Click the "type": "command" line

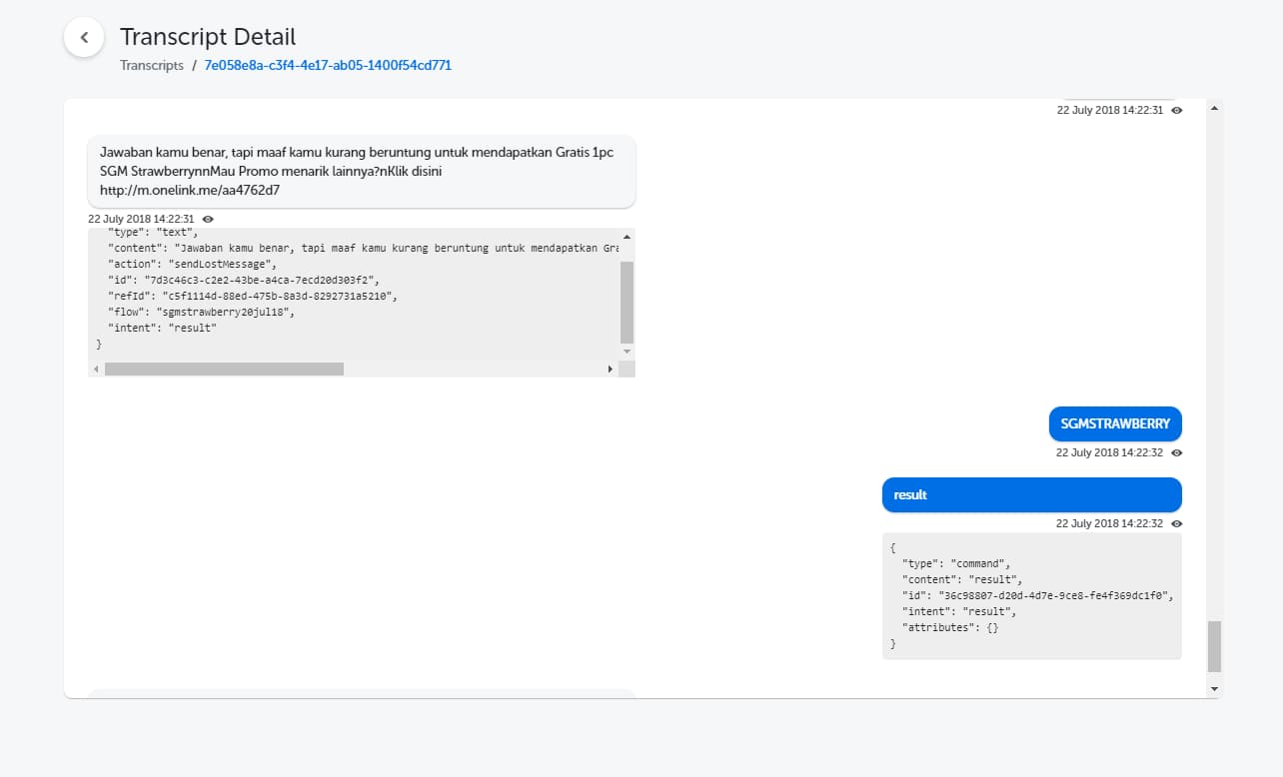coord(956,563)
